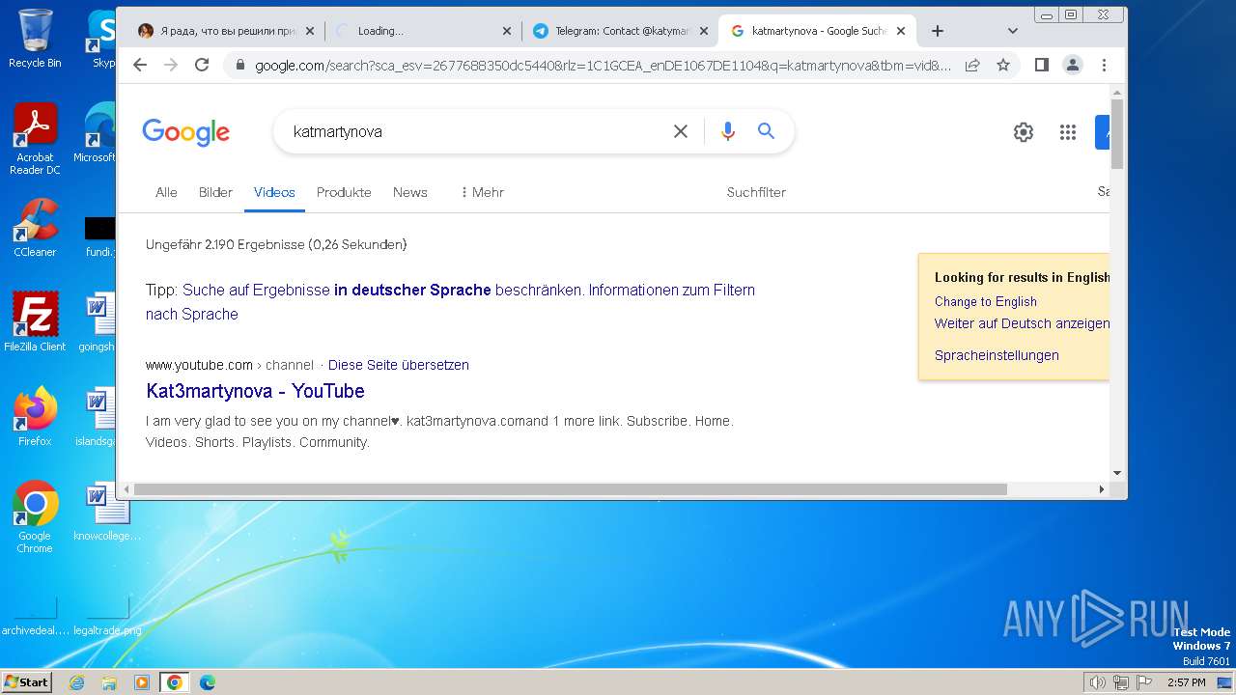This screenshot has width=1236, height=695.
Task: Close the Telegram Contact tab
Action: pyautogui.click(x=704, y=31)
